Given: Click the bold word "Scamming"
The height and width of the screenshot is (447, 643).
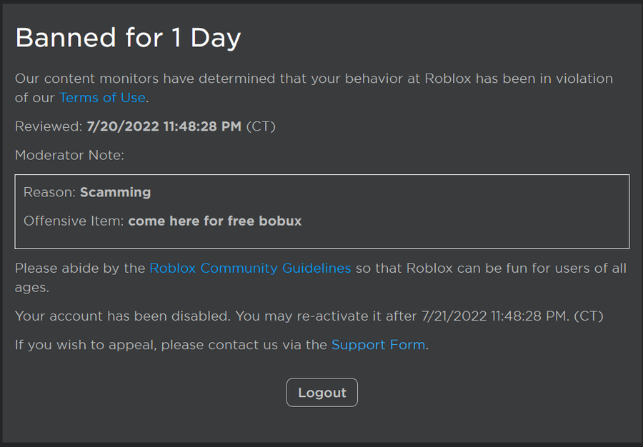Looking at the screenshot, I should 115,192.
